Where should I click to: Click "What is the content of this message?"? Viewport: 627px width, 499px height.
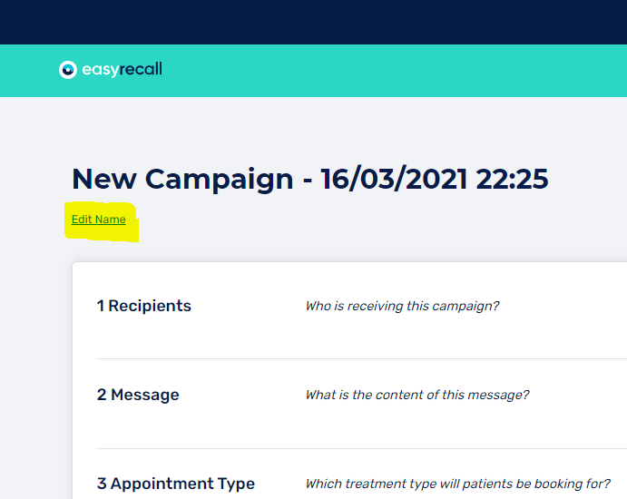(417, 395)
